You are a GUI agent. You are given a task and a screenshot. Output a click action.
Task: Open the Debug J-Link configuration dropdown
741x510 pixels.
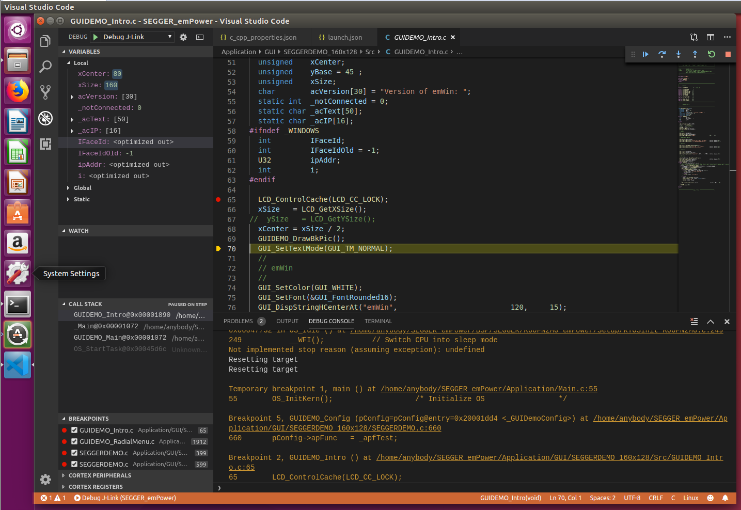137,37
